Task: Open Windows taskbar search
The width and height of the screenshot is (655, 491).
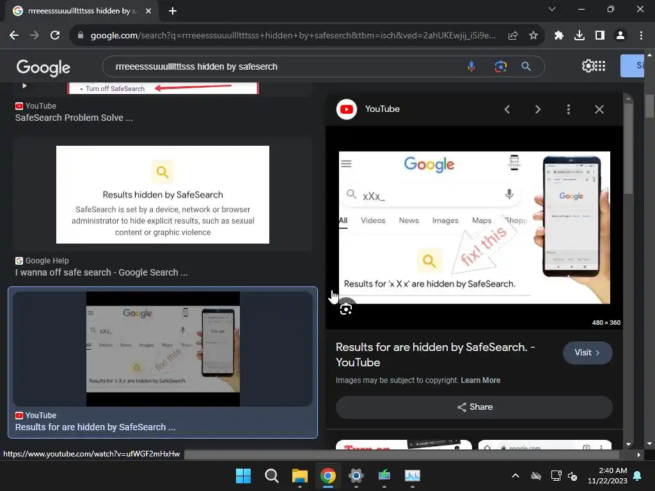Action: (x=271, y=476)
